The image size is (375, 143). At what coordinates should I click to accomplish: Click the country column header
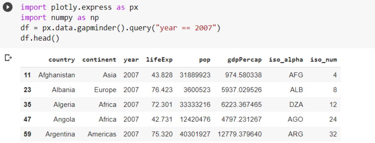[61, 60]
